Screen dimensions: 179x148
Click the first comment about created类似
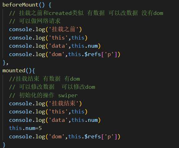(x=86, y=13)
